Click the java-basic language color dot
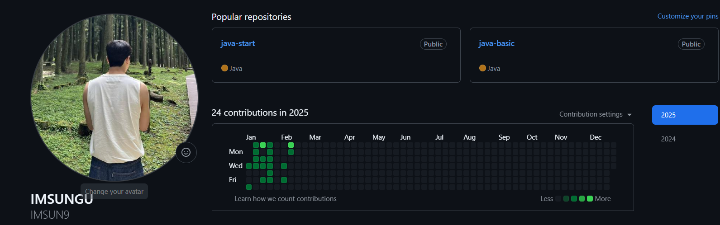The image size is (720, 225). 482,68
